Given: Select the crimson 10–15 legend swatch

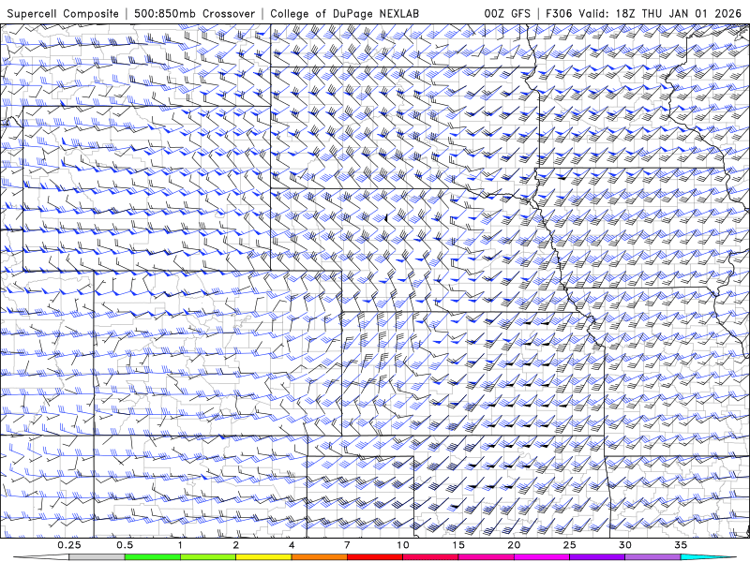Looking at the screenshot, I should 430,557.
